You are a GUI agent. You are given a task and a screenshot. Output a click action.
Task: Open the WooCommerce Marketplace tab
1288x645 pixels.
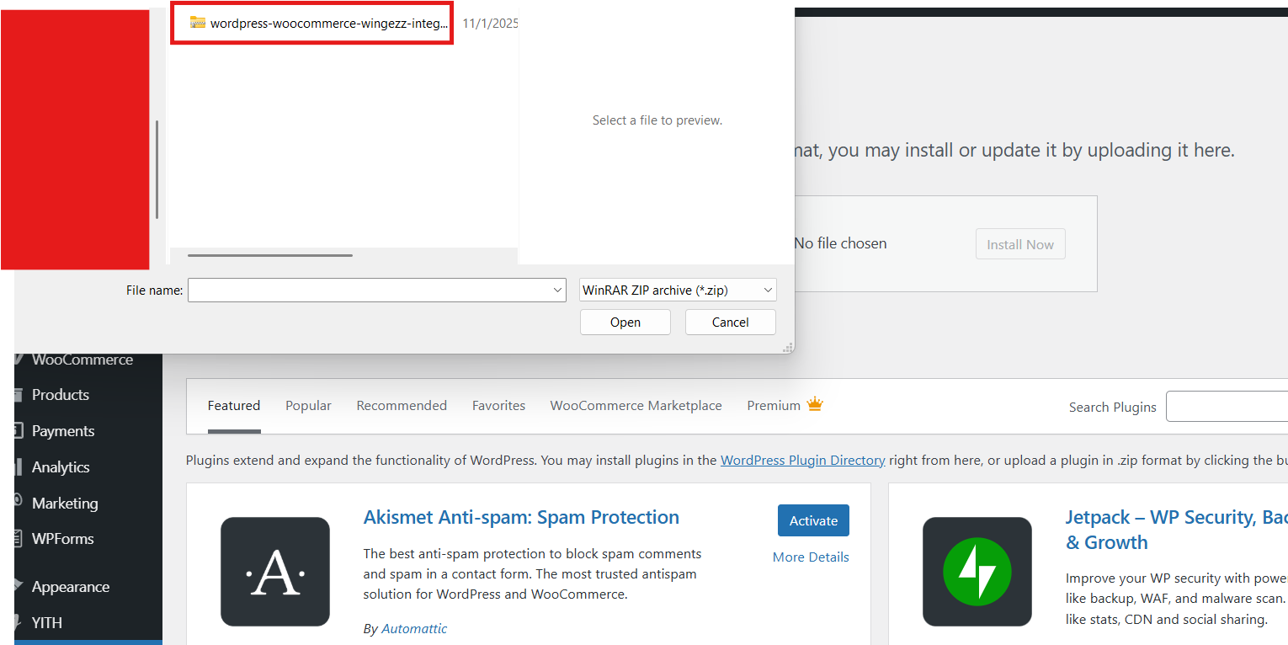click(636, 406)
